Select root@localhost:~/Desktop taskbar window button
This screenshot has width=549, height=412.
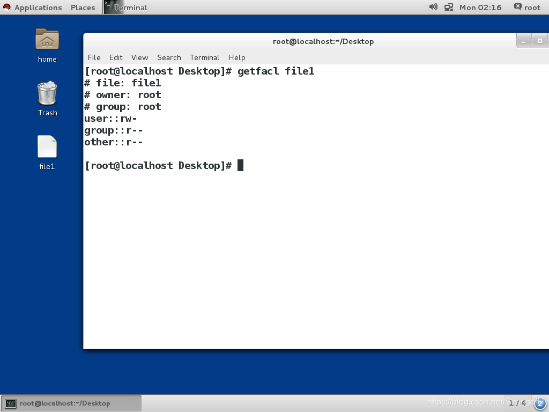coord(71,403)
